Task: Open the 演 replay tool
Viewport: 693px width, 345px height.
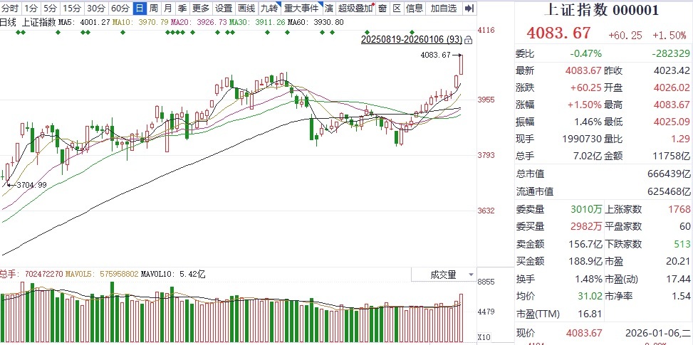Action: point(328,9)
